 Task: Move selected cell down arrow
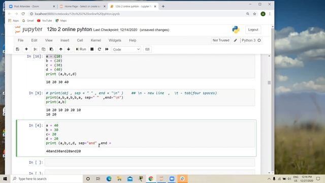point(69,49)
